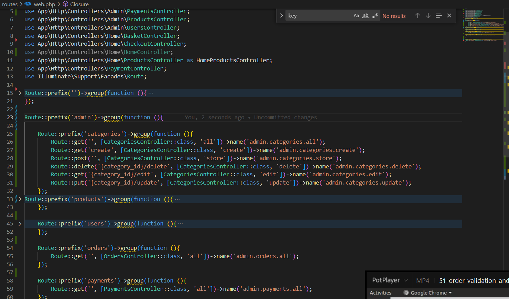Click line number 54 in gutter
The image size is (509, 299).
(x=10, y=248)
